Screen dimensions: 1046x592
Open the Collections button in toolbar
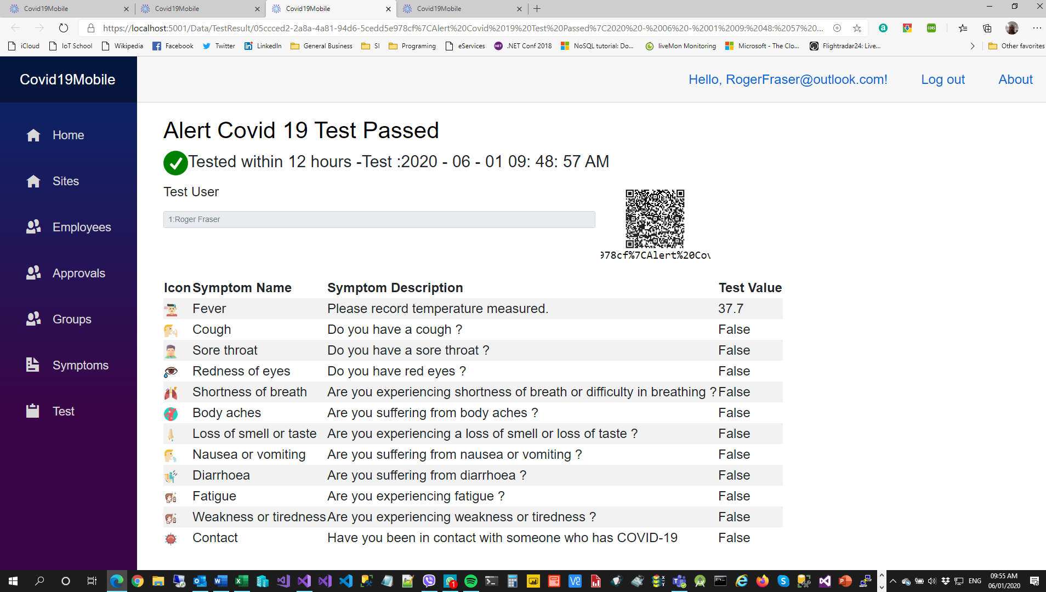pyautogui.click(x=987, y=28)
